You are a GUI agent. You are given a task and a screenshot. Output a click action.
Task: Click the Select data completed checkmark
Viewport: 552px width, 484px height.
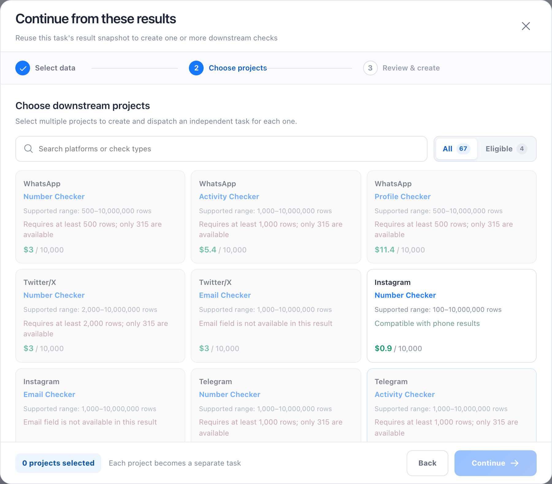click(23, 68)
